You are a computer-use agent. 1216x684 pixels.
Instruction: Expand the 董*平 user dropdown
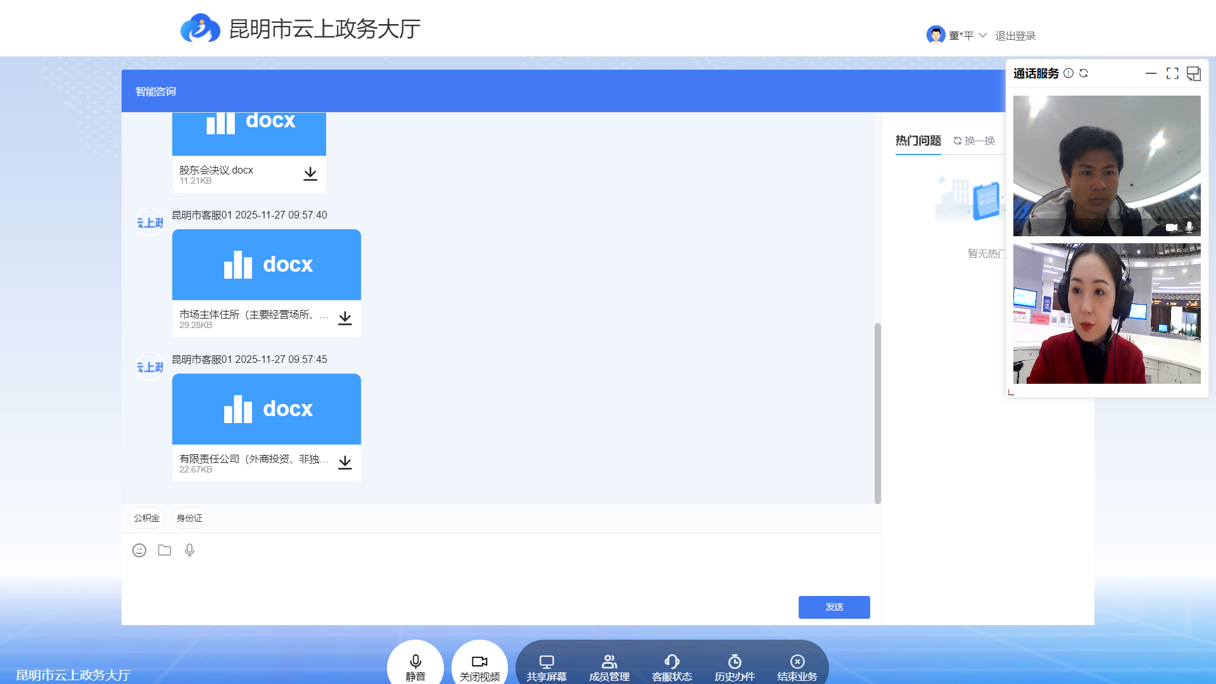983,35
